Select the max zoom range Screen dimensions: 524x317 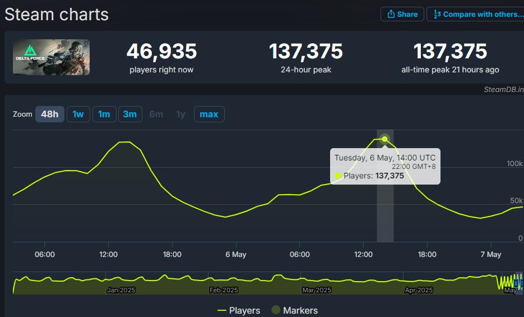click(x=209, y=114)
